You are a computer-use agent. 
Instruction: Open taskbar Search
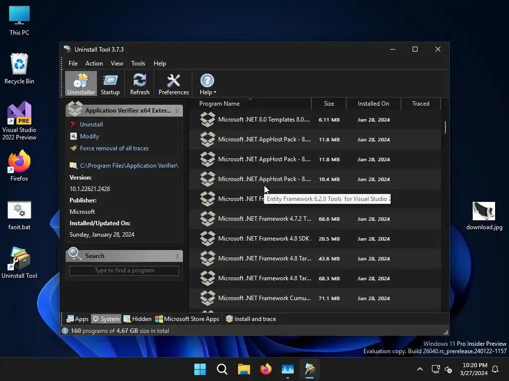[222, 369]
